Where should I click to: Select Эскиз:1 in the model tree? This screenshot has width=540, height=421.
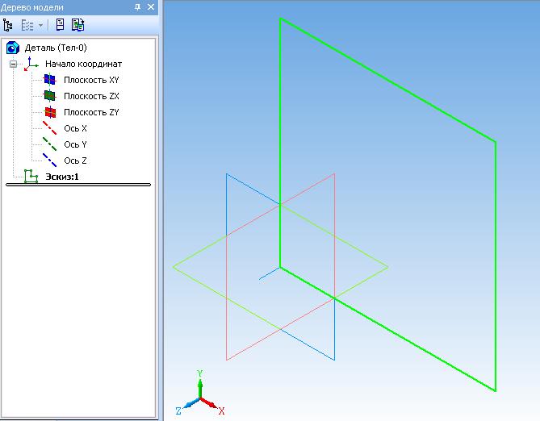point(62,177)
